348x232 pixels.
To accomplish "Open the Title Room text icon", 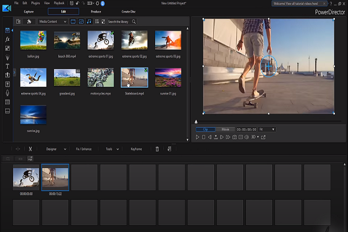I will pos(7,66).
